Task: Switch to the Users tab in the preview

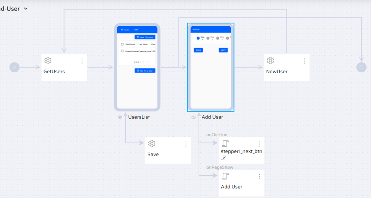Action: click(x=137, y=30)
